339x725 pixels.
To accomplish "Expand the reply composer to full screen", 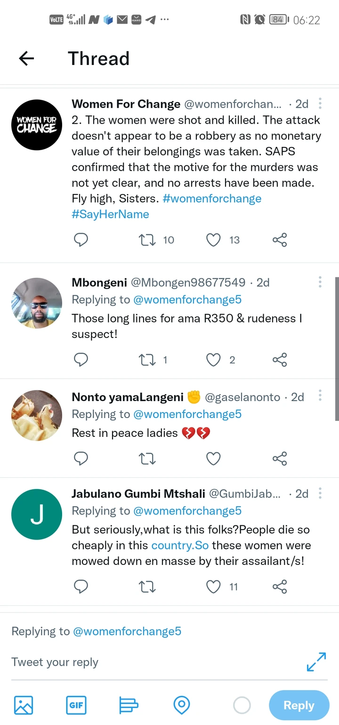I will (x=316, y=661).
